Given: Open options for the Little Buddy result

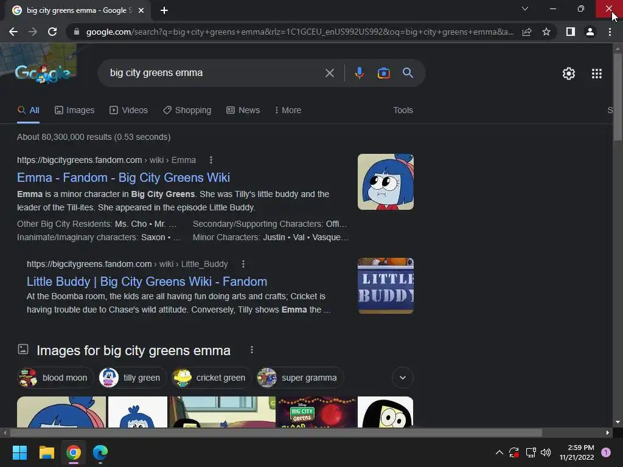Looking at the screenshot, I should coord(243,264).
